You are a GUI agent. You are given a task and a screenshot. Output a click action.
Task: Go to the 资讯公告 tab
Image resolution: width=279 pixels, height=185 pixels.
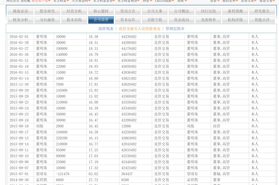pos(128,11)
